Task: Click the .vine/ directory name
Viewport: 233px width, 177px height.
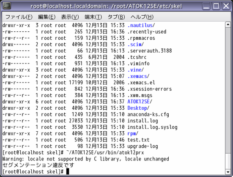Action: coord(135,70)
